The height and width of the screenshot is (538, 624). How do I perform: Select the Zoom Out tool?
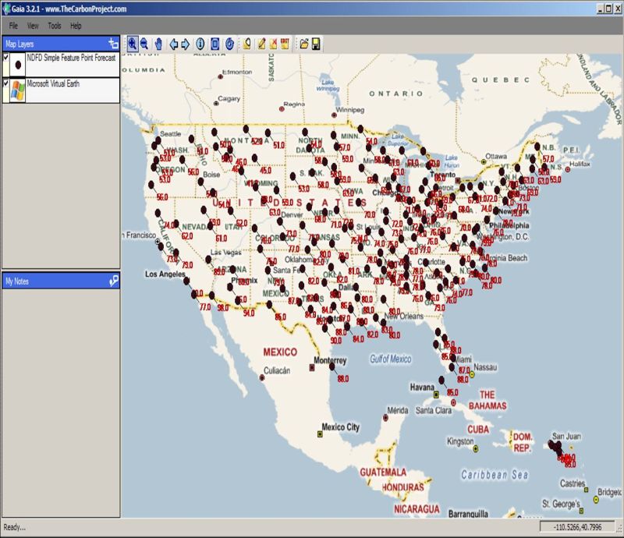pos(144,44)
